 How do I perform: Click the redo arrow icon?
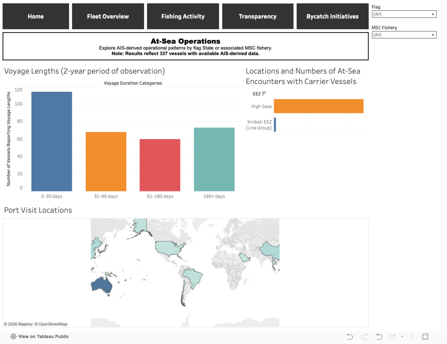click(365, 337)
